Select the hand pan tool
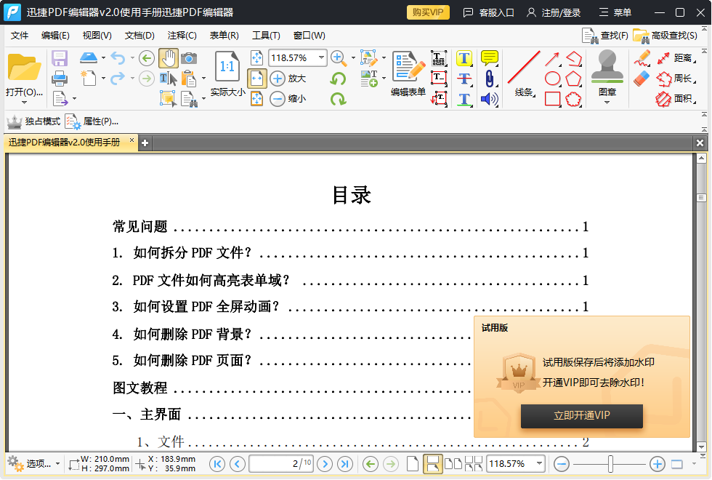This screenshot has width=712, height=480. (169, 59)
